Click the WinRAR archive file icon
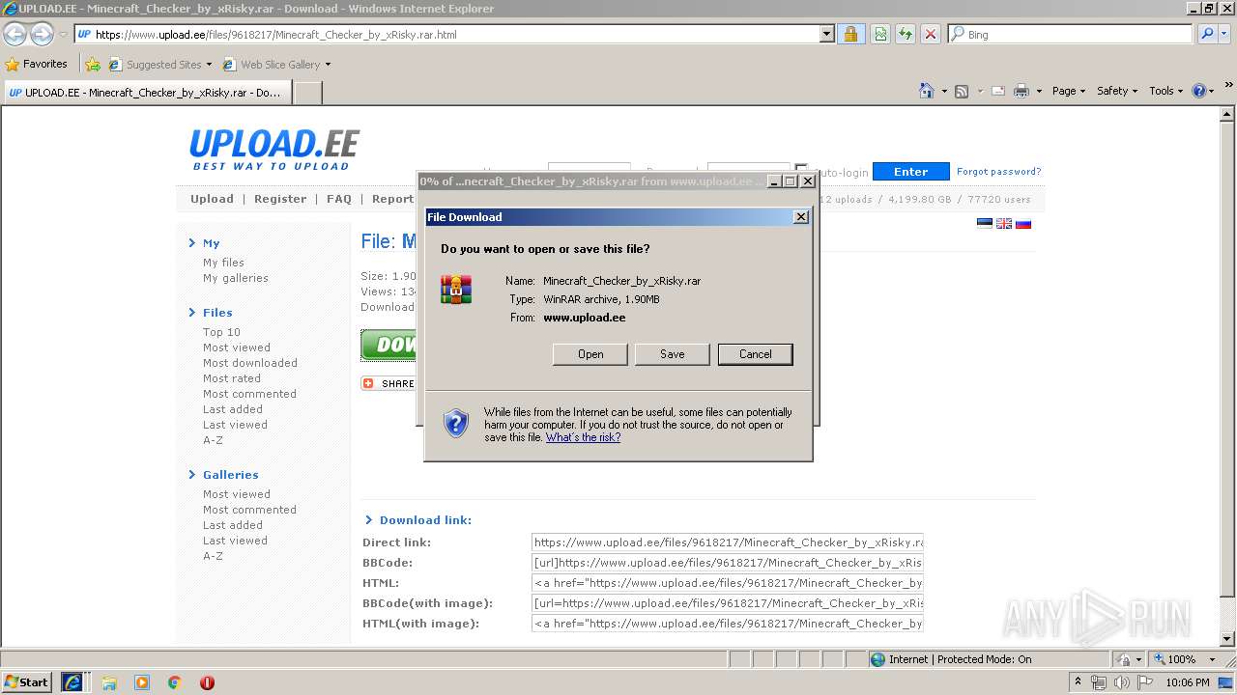This screenshot has width=1237, height=695. (x=456, y=290)
